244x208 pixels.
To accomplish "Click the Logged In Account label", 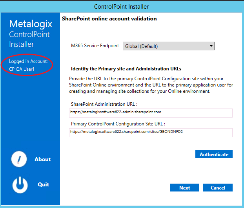I will pos(28,62).
